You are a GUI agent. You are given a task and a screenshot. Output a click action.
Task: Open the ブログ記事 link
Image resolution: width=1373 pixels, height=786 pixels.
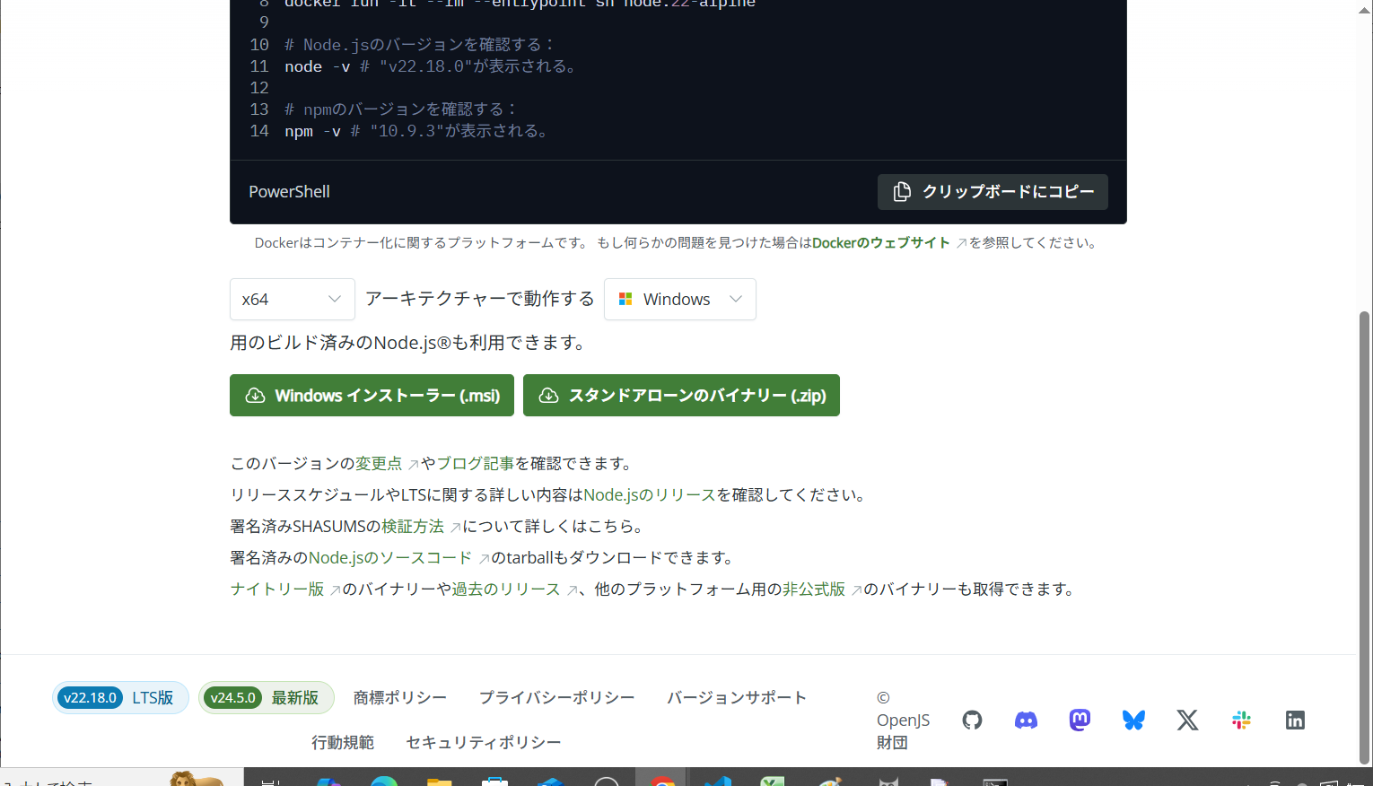coord(475,464)
